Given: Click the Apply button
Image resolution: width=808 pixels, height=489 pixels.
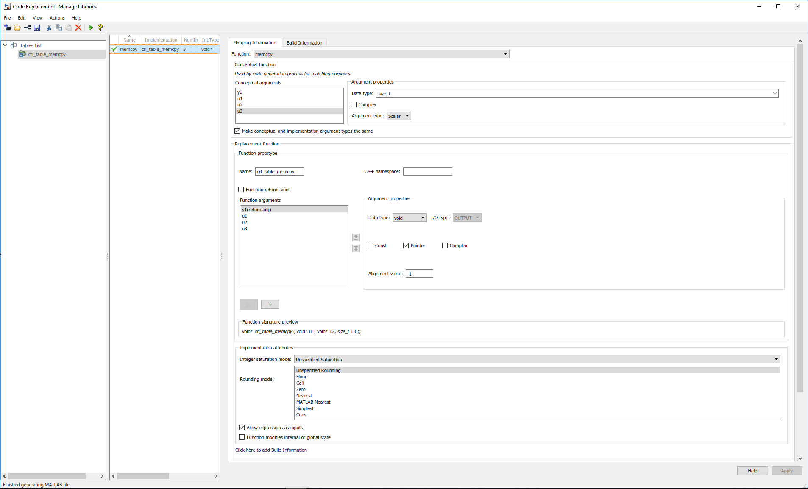Looking at the screenshot, I should click(x=787, y=471).
